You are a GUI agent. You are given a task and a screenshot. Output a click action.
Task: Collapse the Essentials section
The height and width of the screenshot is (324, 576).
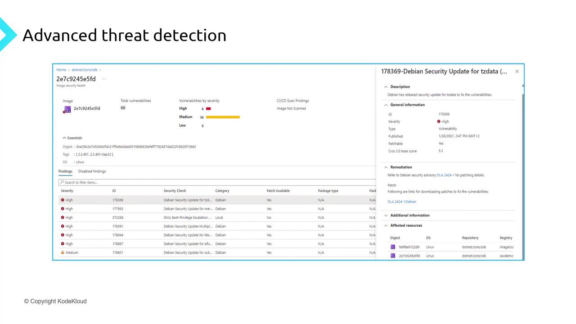pyautogui.click(x=64, y=138)
